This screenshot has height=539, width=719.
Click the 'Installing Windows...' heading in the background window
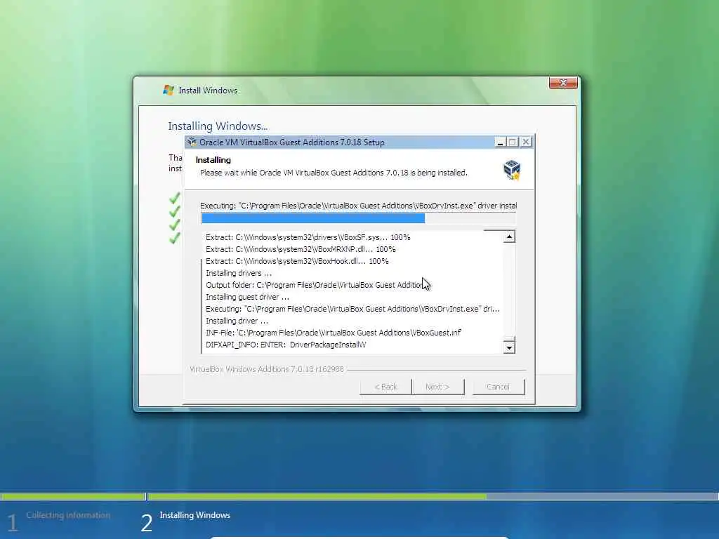[x=218, y=126]
